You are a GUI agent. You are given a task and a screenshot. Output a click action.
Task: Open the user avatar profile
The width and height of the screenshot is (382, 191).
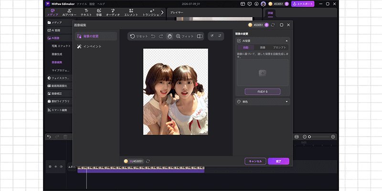(264, 4)
